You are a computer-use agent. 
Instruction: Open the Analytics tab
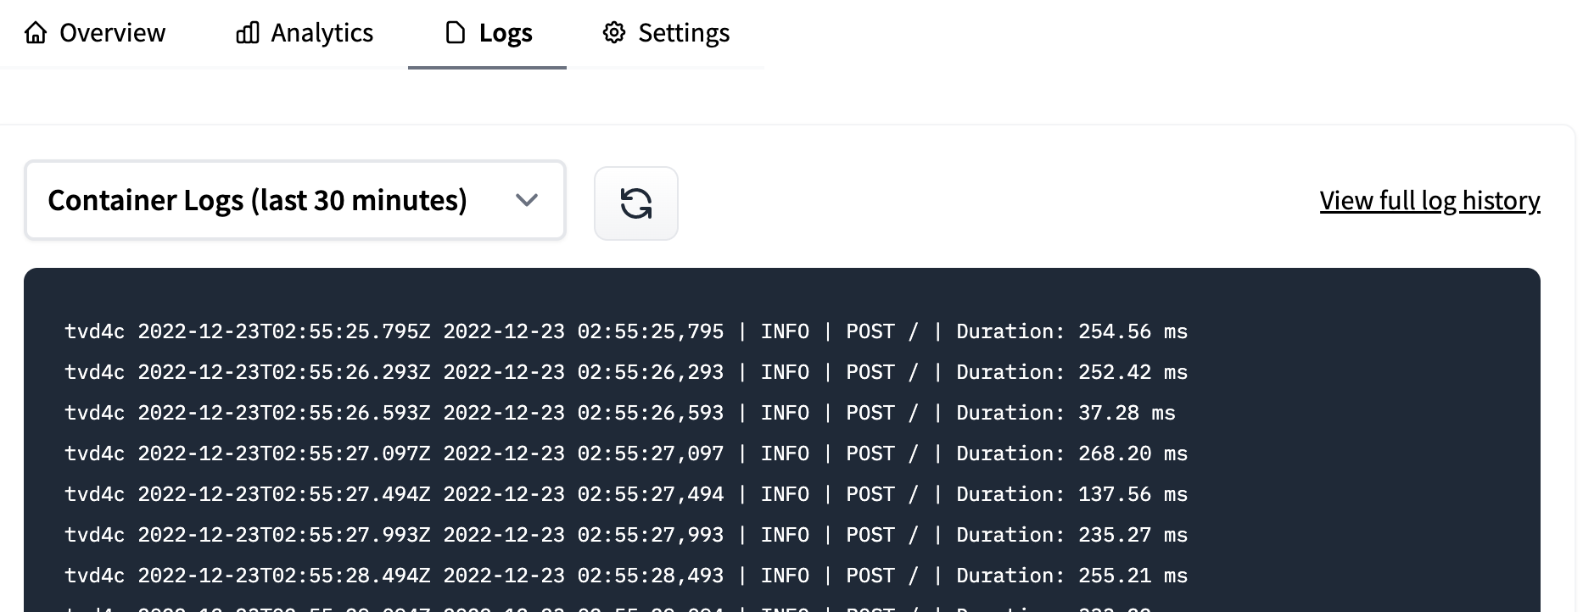(322, 33)
